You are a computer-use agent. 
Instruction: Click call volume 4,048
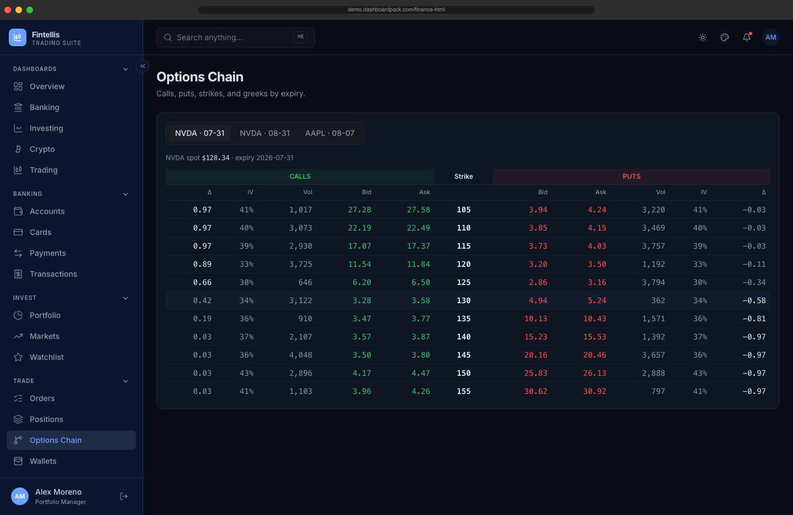tap(301, 355)
